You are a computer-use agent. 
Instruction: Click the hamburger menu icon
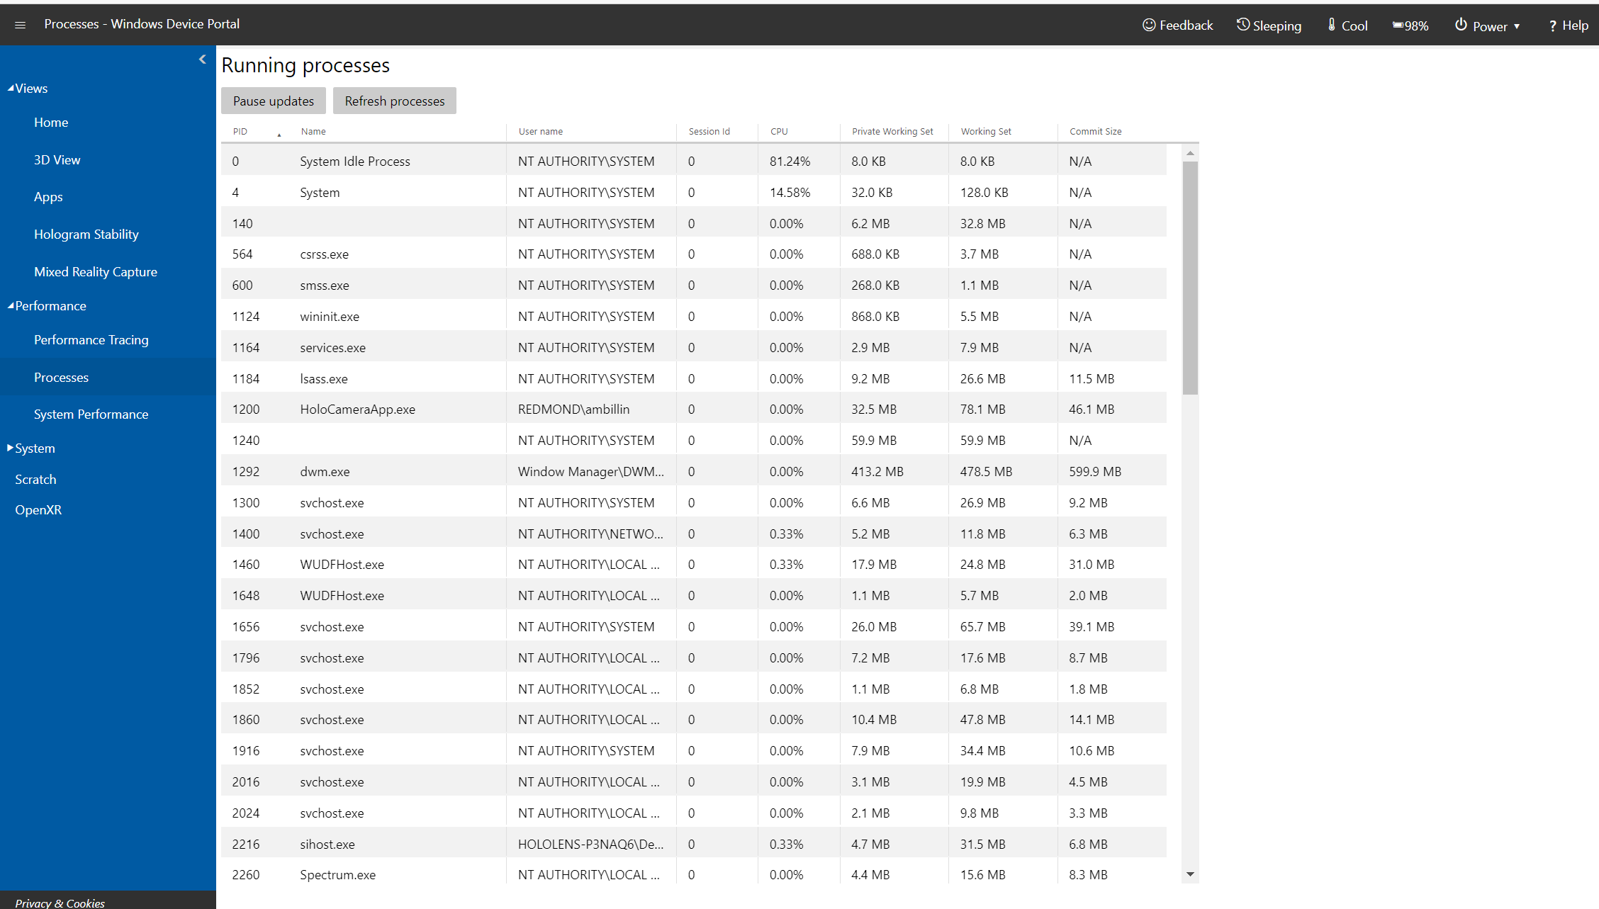coord(20,23)
